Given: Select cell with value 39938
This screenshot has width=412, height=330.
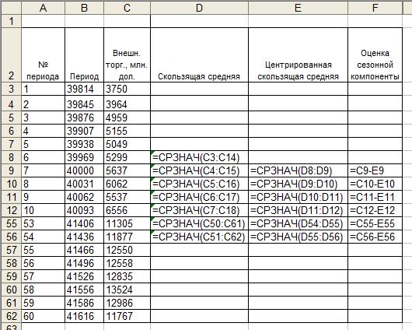Looking at the screenshot, I should point(85,144).
